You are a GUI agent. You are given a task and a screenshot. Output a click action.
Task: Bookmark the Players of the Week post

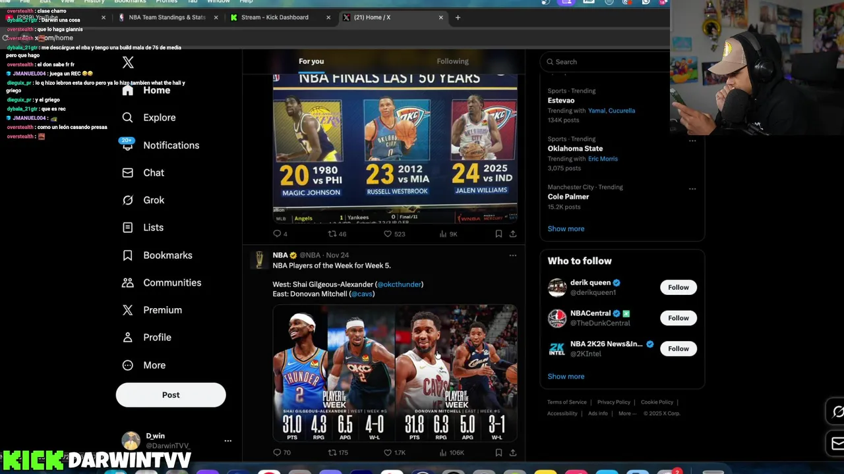coord(498,452)
